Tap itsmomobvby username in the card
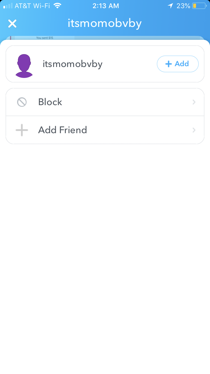The height and width of the screenshot is (374, 210). [x=73, y=64]
